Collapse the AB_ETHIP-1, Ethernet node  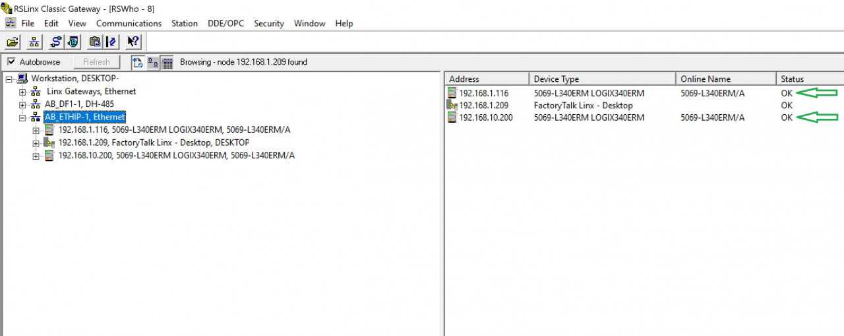[x=22, y=118]
